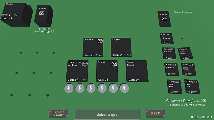Image resolution: width=214 pixels, height=120 pixels.
Task: Click the reward icon on Contract B
Action: tap(189, 92)
